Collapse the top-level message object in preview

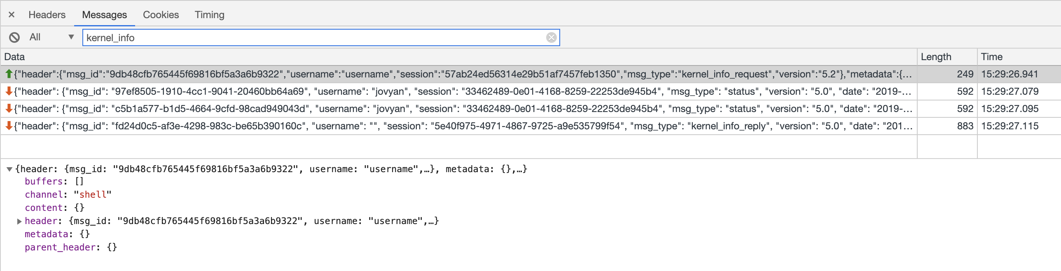pos(10,168)
